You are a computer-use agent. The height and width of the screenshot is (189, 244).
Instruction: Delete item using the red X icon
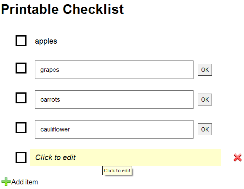(x=237, y=157)
